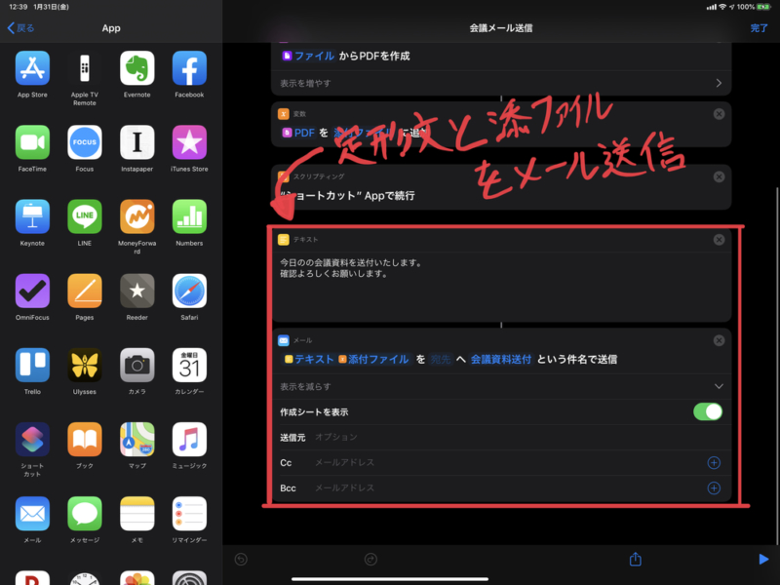Select the ショートカット app icon
Viewport: 780px width, 585px height.
tap(32, 440)
